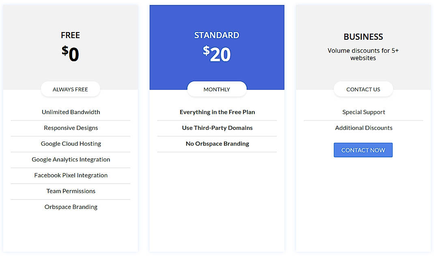This screenshot has width=434, height=256.
Task: Click the BUSINESS plan title
Action: pos(363,37)
